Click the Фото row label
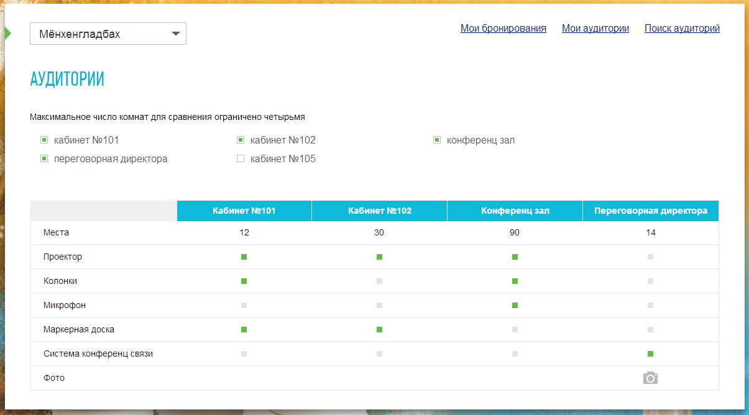 click(54, 378)
